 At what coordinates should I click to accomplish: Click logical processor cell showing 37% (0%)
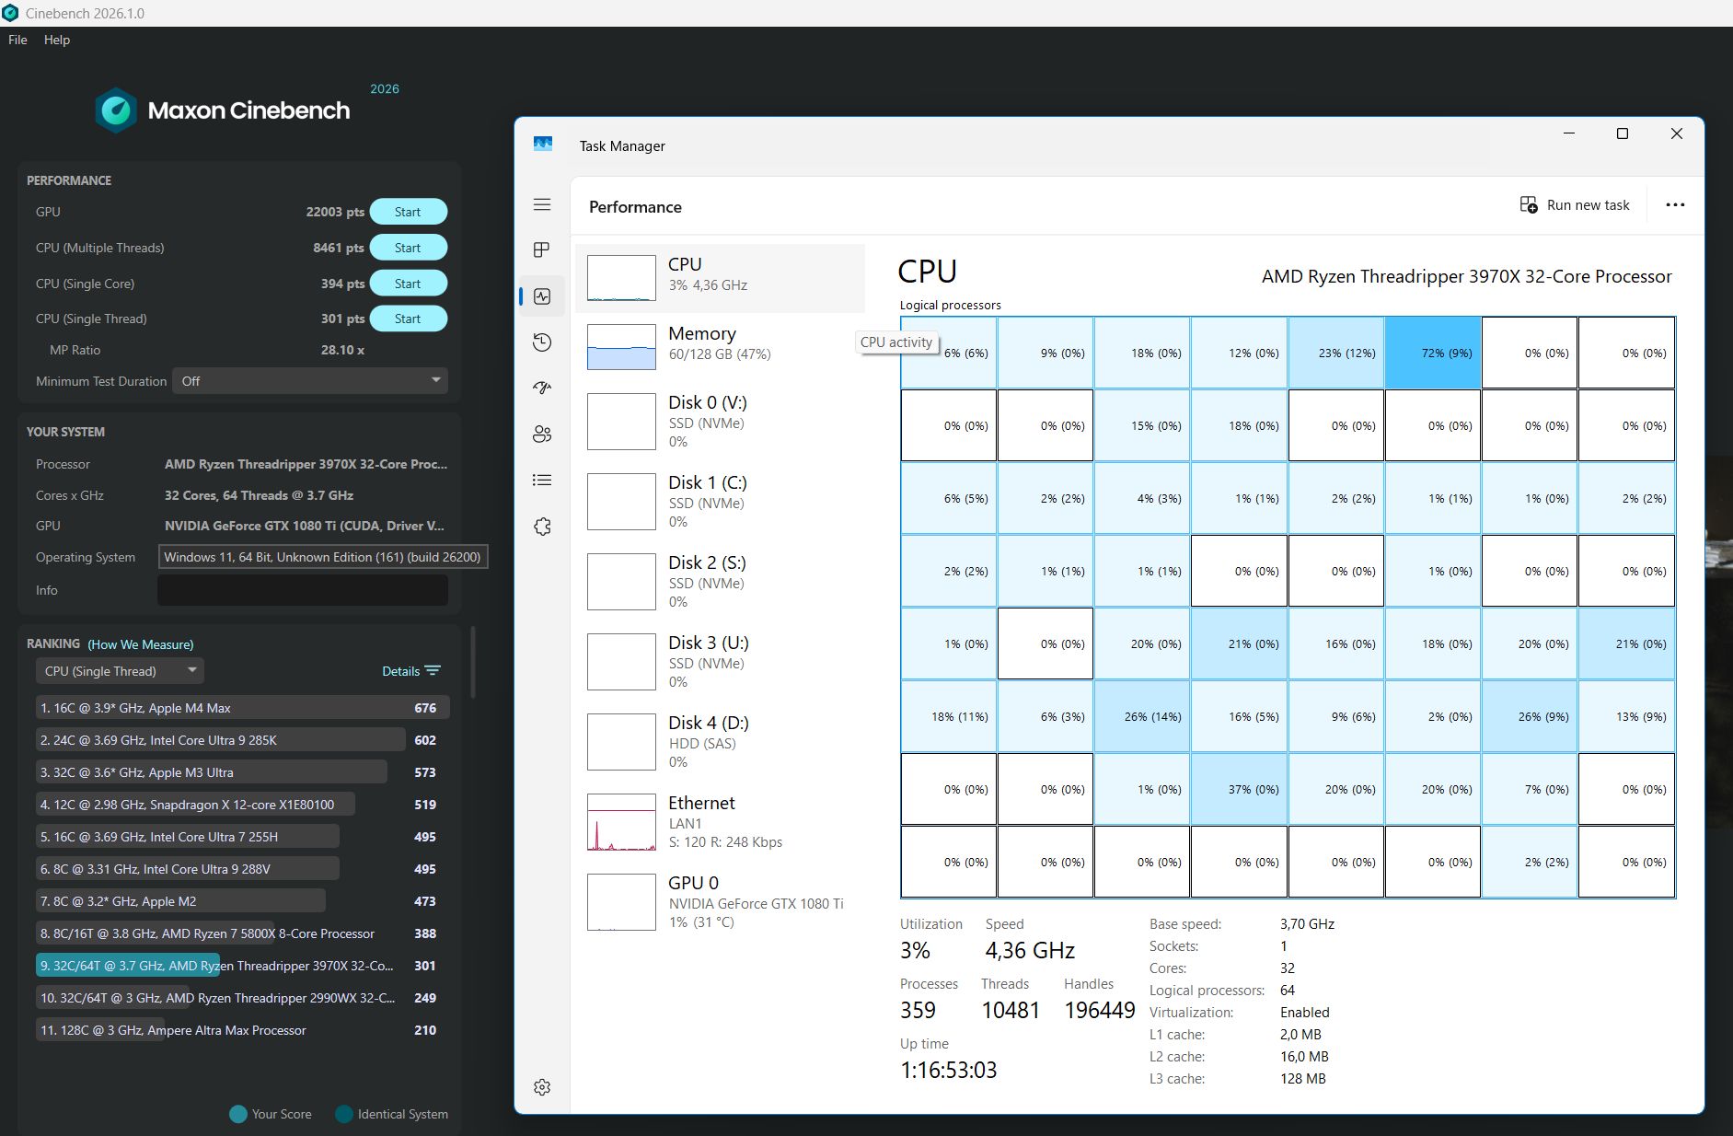click(x=1239, y=789)
